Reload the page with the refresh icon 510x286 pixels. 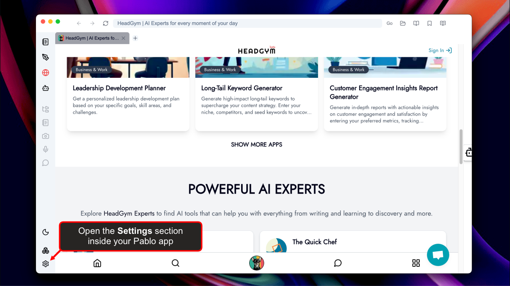(106, 24)
